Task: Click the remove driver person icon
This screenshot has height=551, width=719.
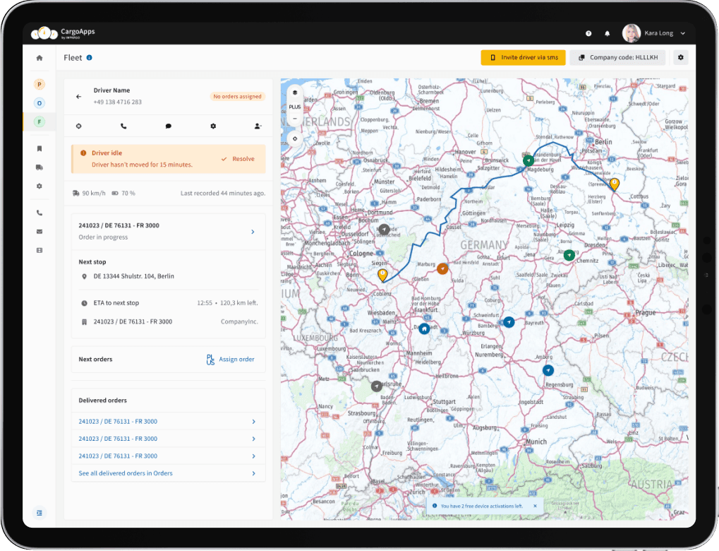Action: (x=258, y=126)
